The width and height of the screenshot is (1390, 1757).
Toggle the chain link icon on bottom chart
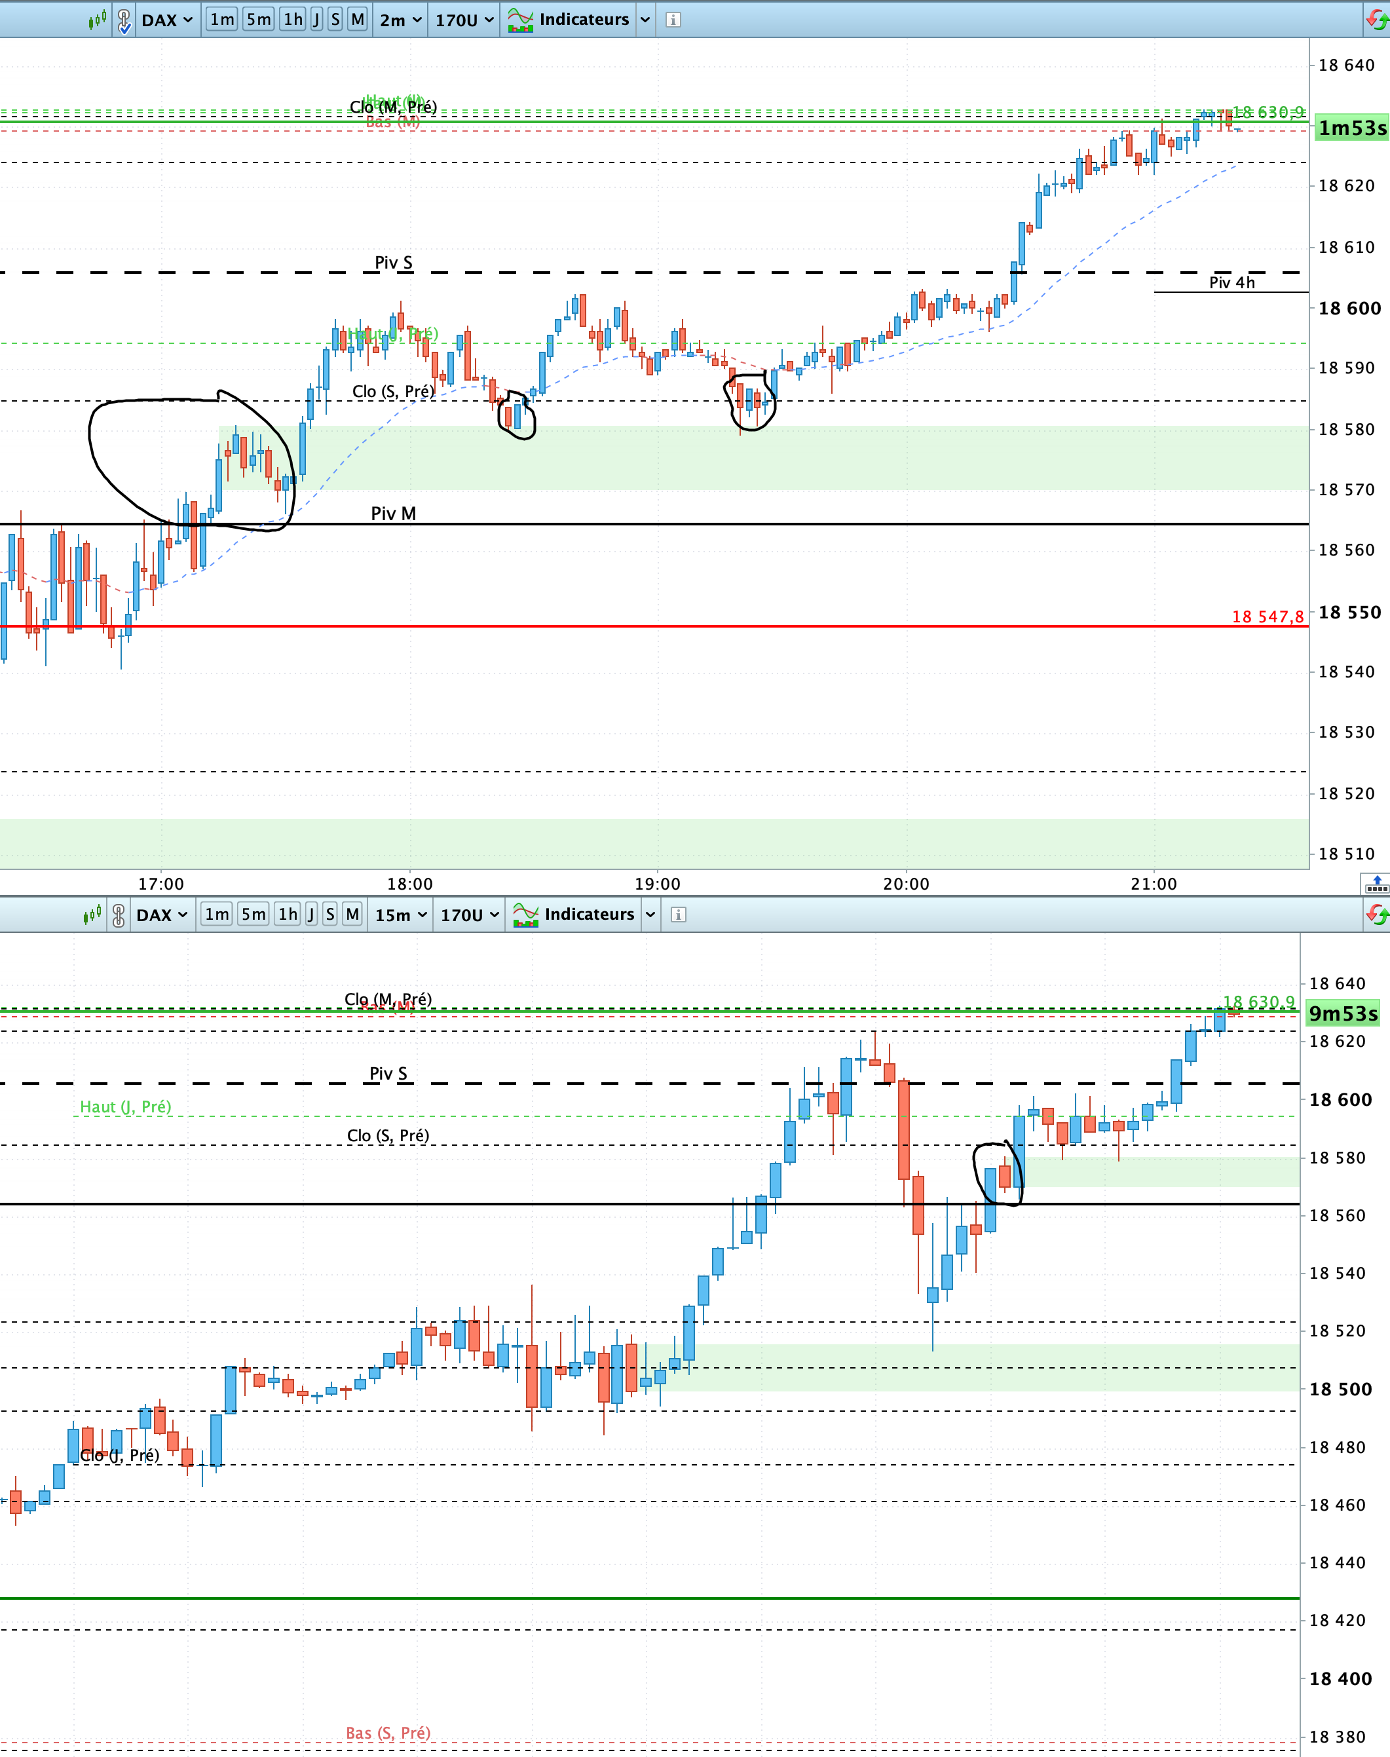click(x=119, y=915)
